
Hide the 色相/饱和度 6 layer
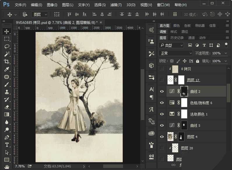[162, 103]
